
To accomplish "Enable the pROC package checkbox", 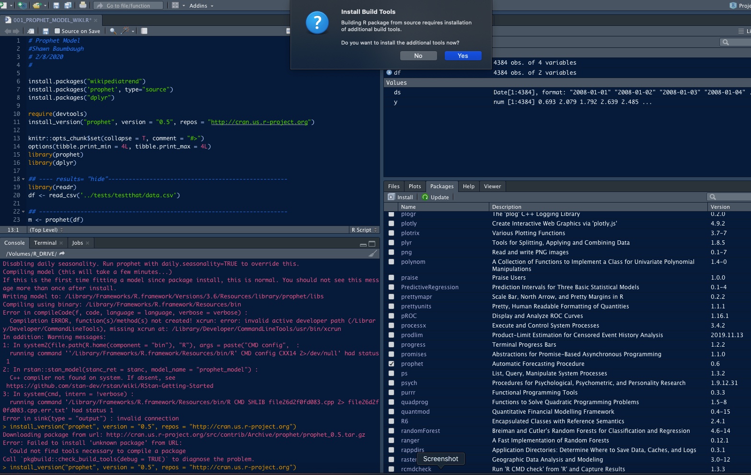I will 392,316.
